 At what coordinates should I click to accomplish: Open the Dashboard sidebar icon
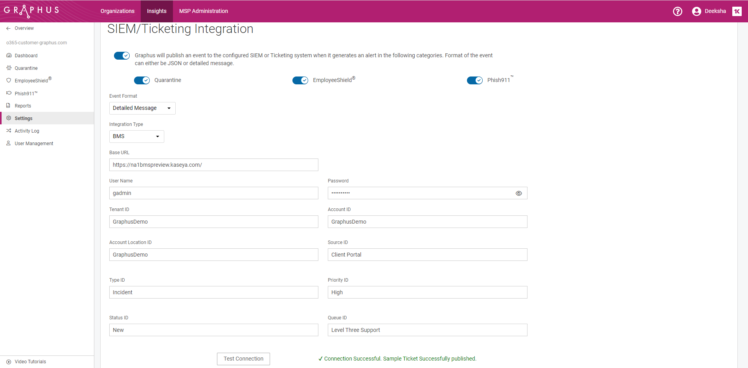9,55
